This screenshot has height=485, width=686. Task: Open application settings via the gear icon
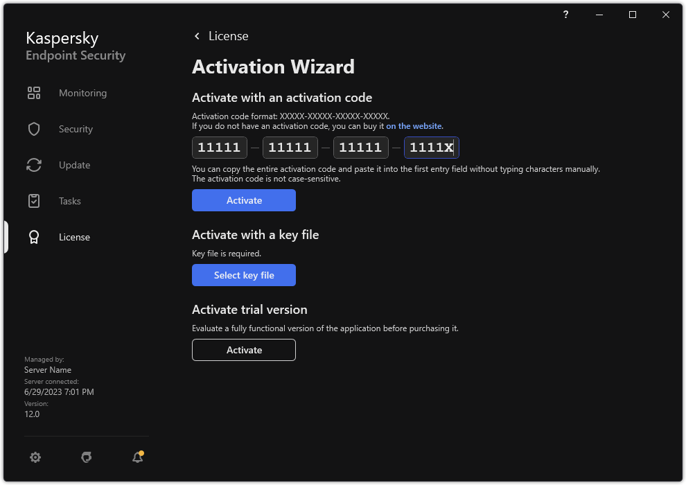35,457
